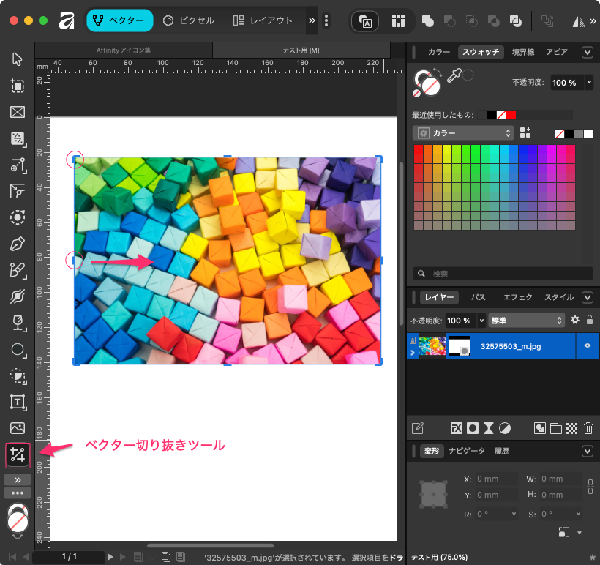Switch to レイアウト persona

(x=266, y=20)
